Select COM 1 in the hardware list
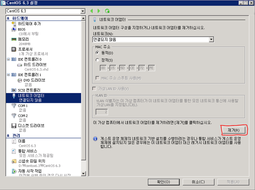This screenshot has width=255, height=190. pyautogui.click(x=23, y=106)
